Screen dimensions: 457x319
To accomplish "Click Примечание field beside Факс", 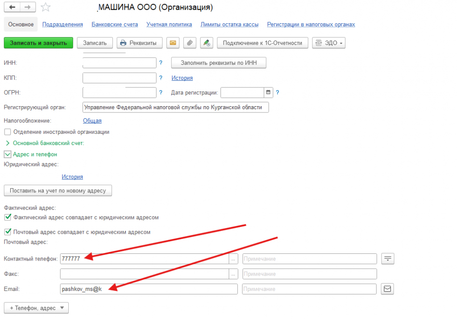I will click(x=310, y=274).
